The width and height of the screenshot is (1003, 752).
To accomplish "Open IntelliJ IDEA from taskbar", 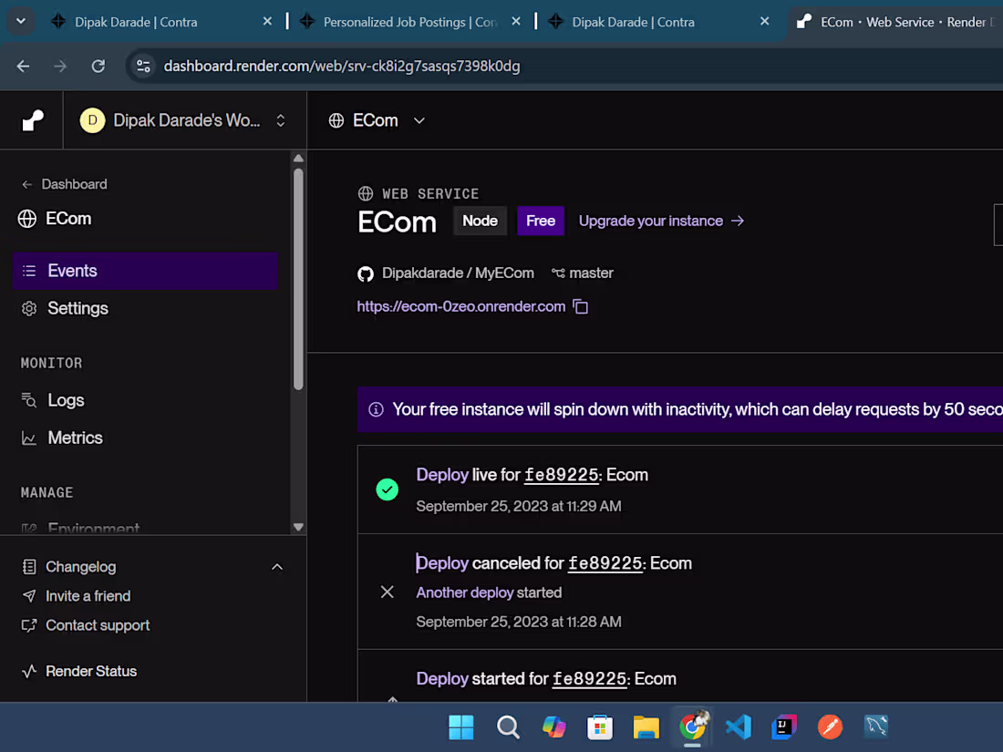I will [784, 727].
